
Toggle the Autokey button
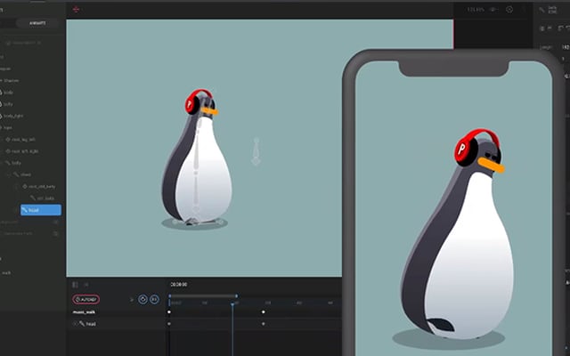pyautogui.click(x=86, y=300)
